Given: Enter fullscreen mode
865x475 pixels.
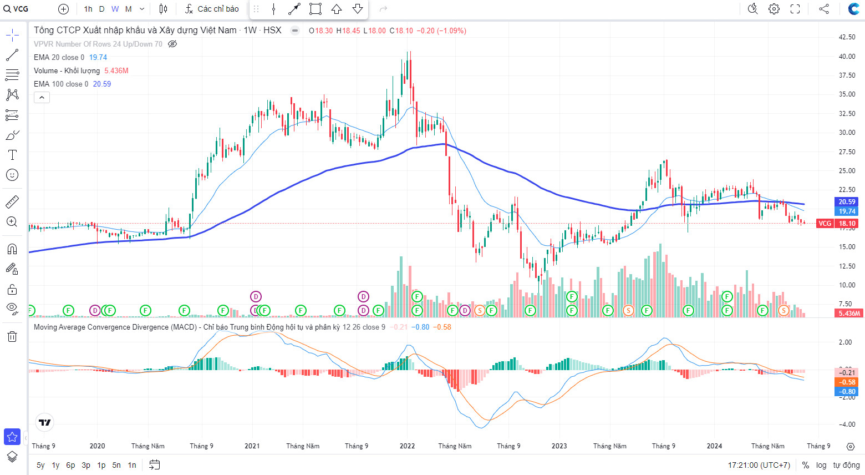Looking at the screenshot, I should (x=795, y=9).
